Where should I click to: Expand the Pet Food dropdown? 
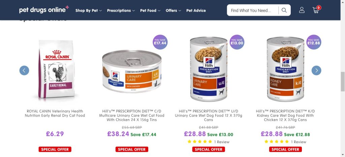click(150, 10)
